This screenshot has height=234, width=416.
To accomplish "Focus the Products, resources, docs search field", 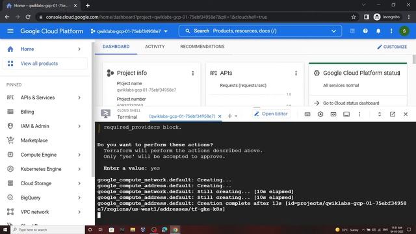I will [x=260, y=31].
